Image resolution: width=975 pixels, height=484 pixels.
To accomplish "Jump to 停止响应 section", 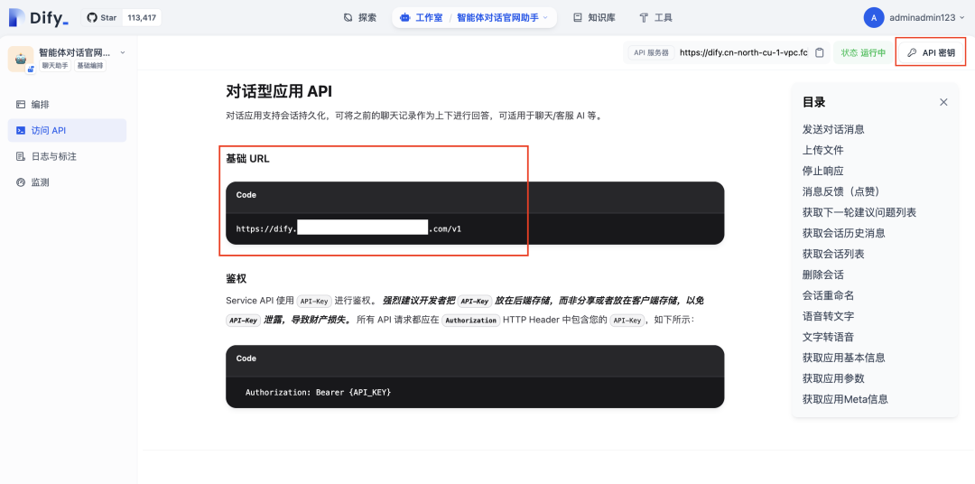I will [x=822, y=171].
